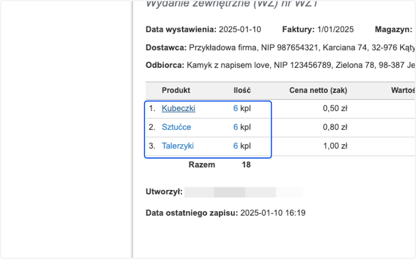This screenshot has height=259, width=416.
Task: Click the Faktury number 1/01/2025
Action: pos(336,30)
